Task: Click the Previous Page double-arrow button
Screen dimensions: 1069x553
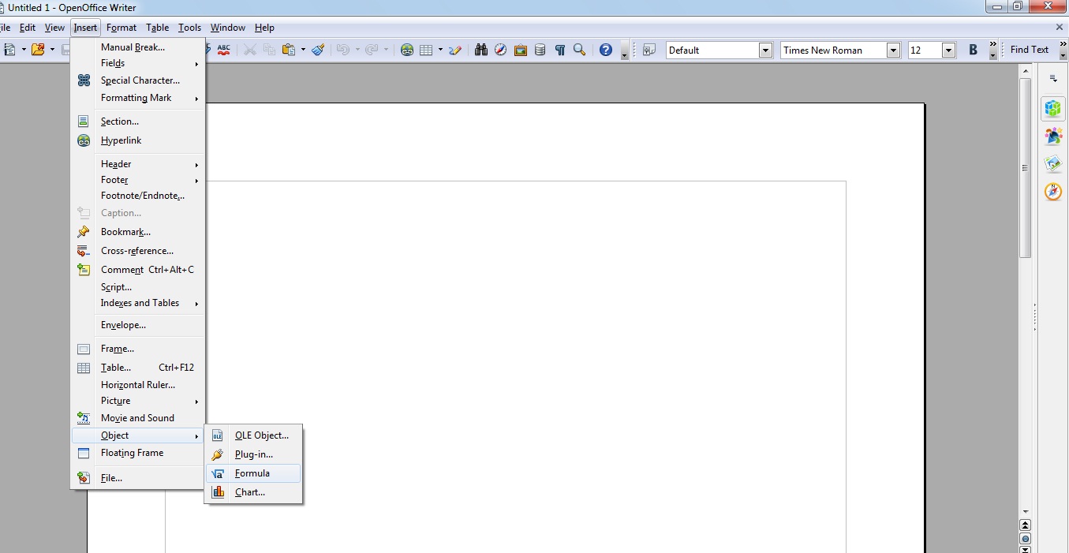Action: 1025,525
